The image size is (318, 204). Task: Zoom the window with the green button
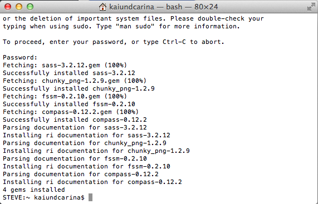pyautogui.click(x=30, y=7)
